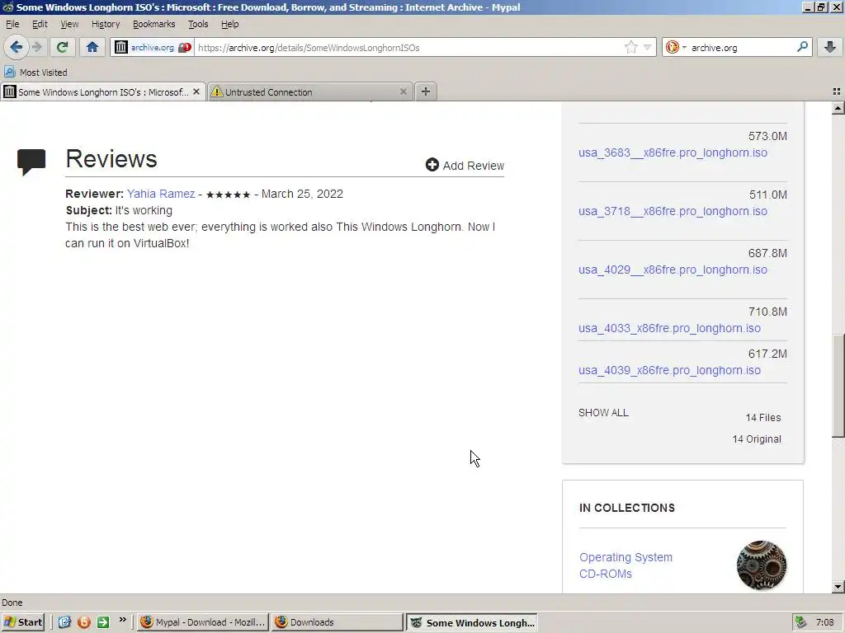Click the Reviews speech bubble icon
Screen dimensions: 845x633
[x=31, y=162]
